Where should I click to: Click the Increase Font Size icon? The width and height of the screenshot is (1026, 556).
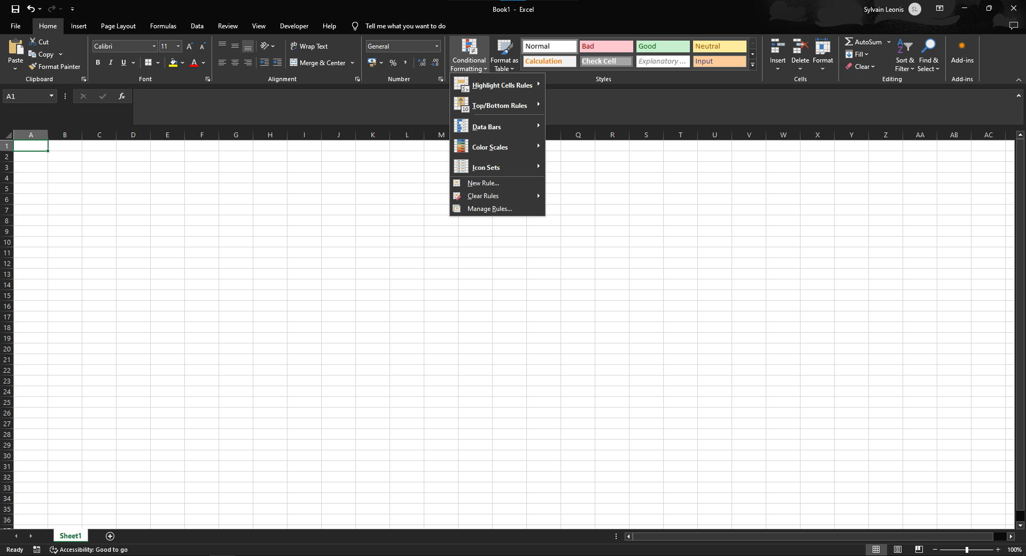click(x=189, y=46)
